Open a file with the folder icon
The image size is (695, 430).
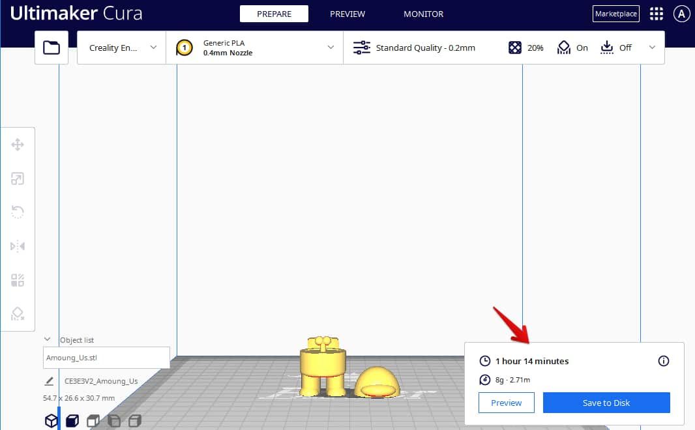(x=51, y=47)
